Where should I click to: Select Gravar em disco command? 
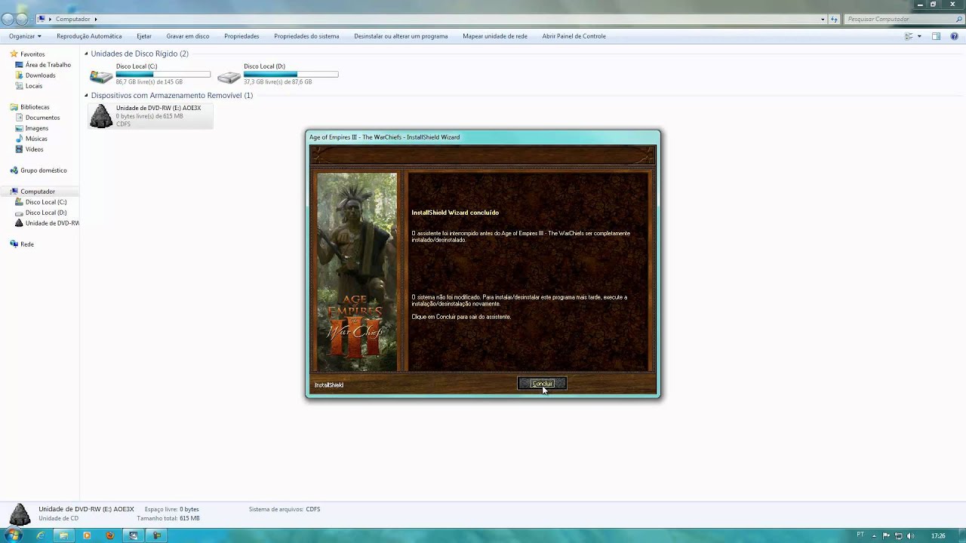[x=188, y=36]
